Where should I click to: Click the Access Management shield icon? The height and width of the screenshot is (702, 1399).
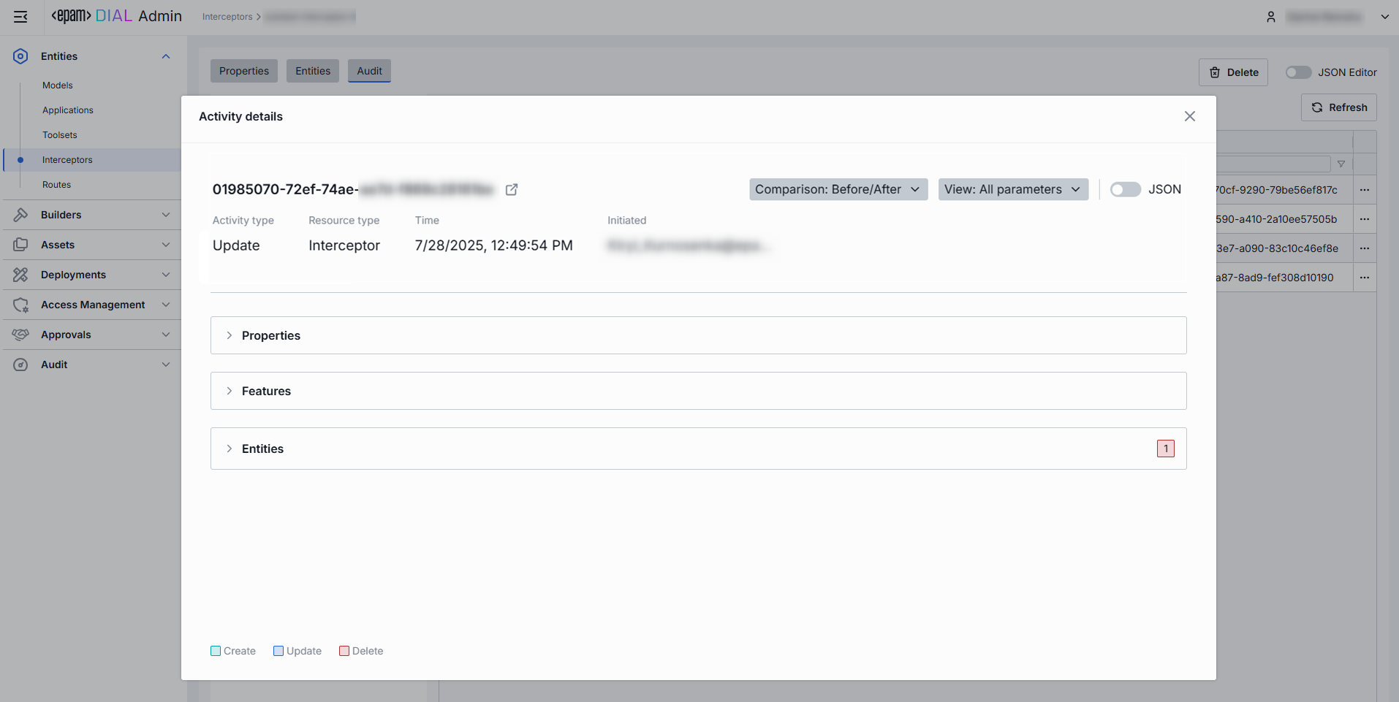(20, 305)
